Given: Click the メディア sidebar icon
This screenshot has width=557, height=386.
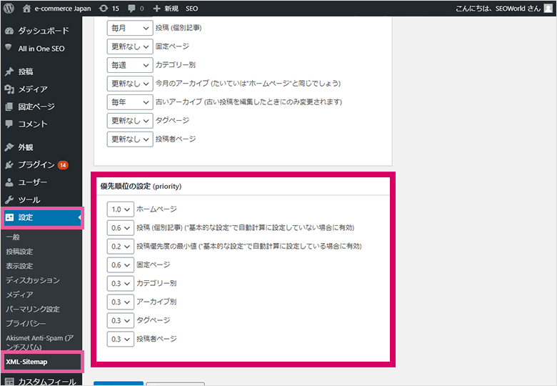Looking at the screenshot, I should tap(9, 89).
